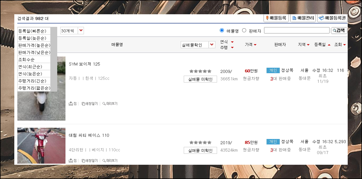Click 43524km mileage value
The height and width of the screenshot is (179, 362).
point(229,150)
